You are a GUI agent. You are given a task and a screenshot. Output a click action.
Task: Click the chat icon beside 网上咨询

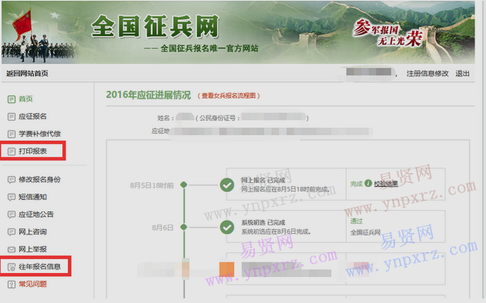tap(12, 231)
